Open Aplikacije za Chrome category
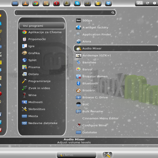This screenshot has width=158, height=158. click(42, 32)
